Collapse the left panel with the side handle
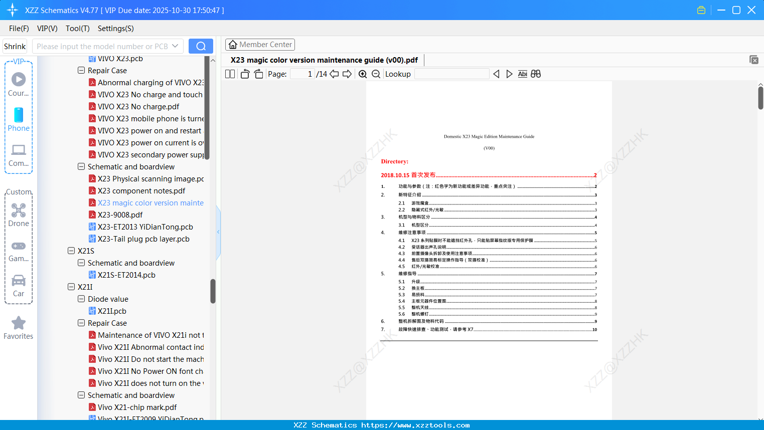The image size is (764, 430). tap(218, 232)
